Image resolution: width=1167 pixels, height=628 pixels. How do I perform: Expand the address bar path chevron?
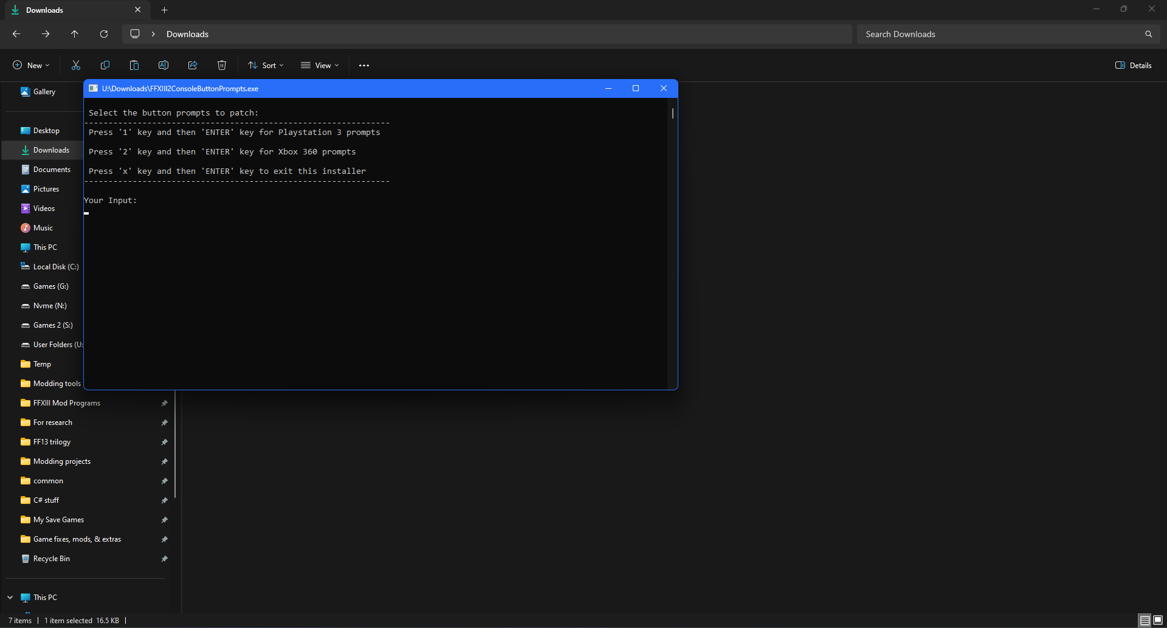153,34
